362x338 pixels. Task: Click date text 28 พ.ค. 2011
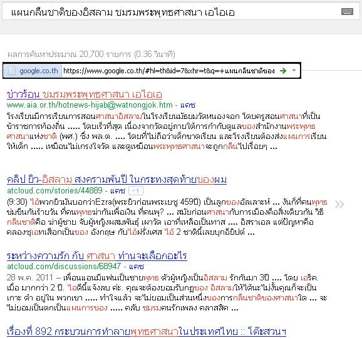(30, 277)
